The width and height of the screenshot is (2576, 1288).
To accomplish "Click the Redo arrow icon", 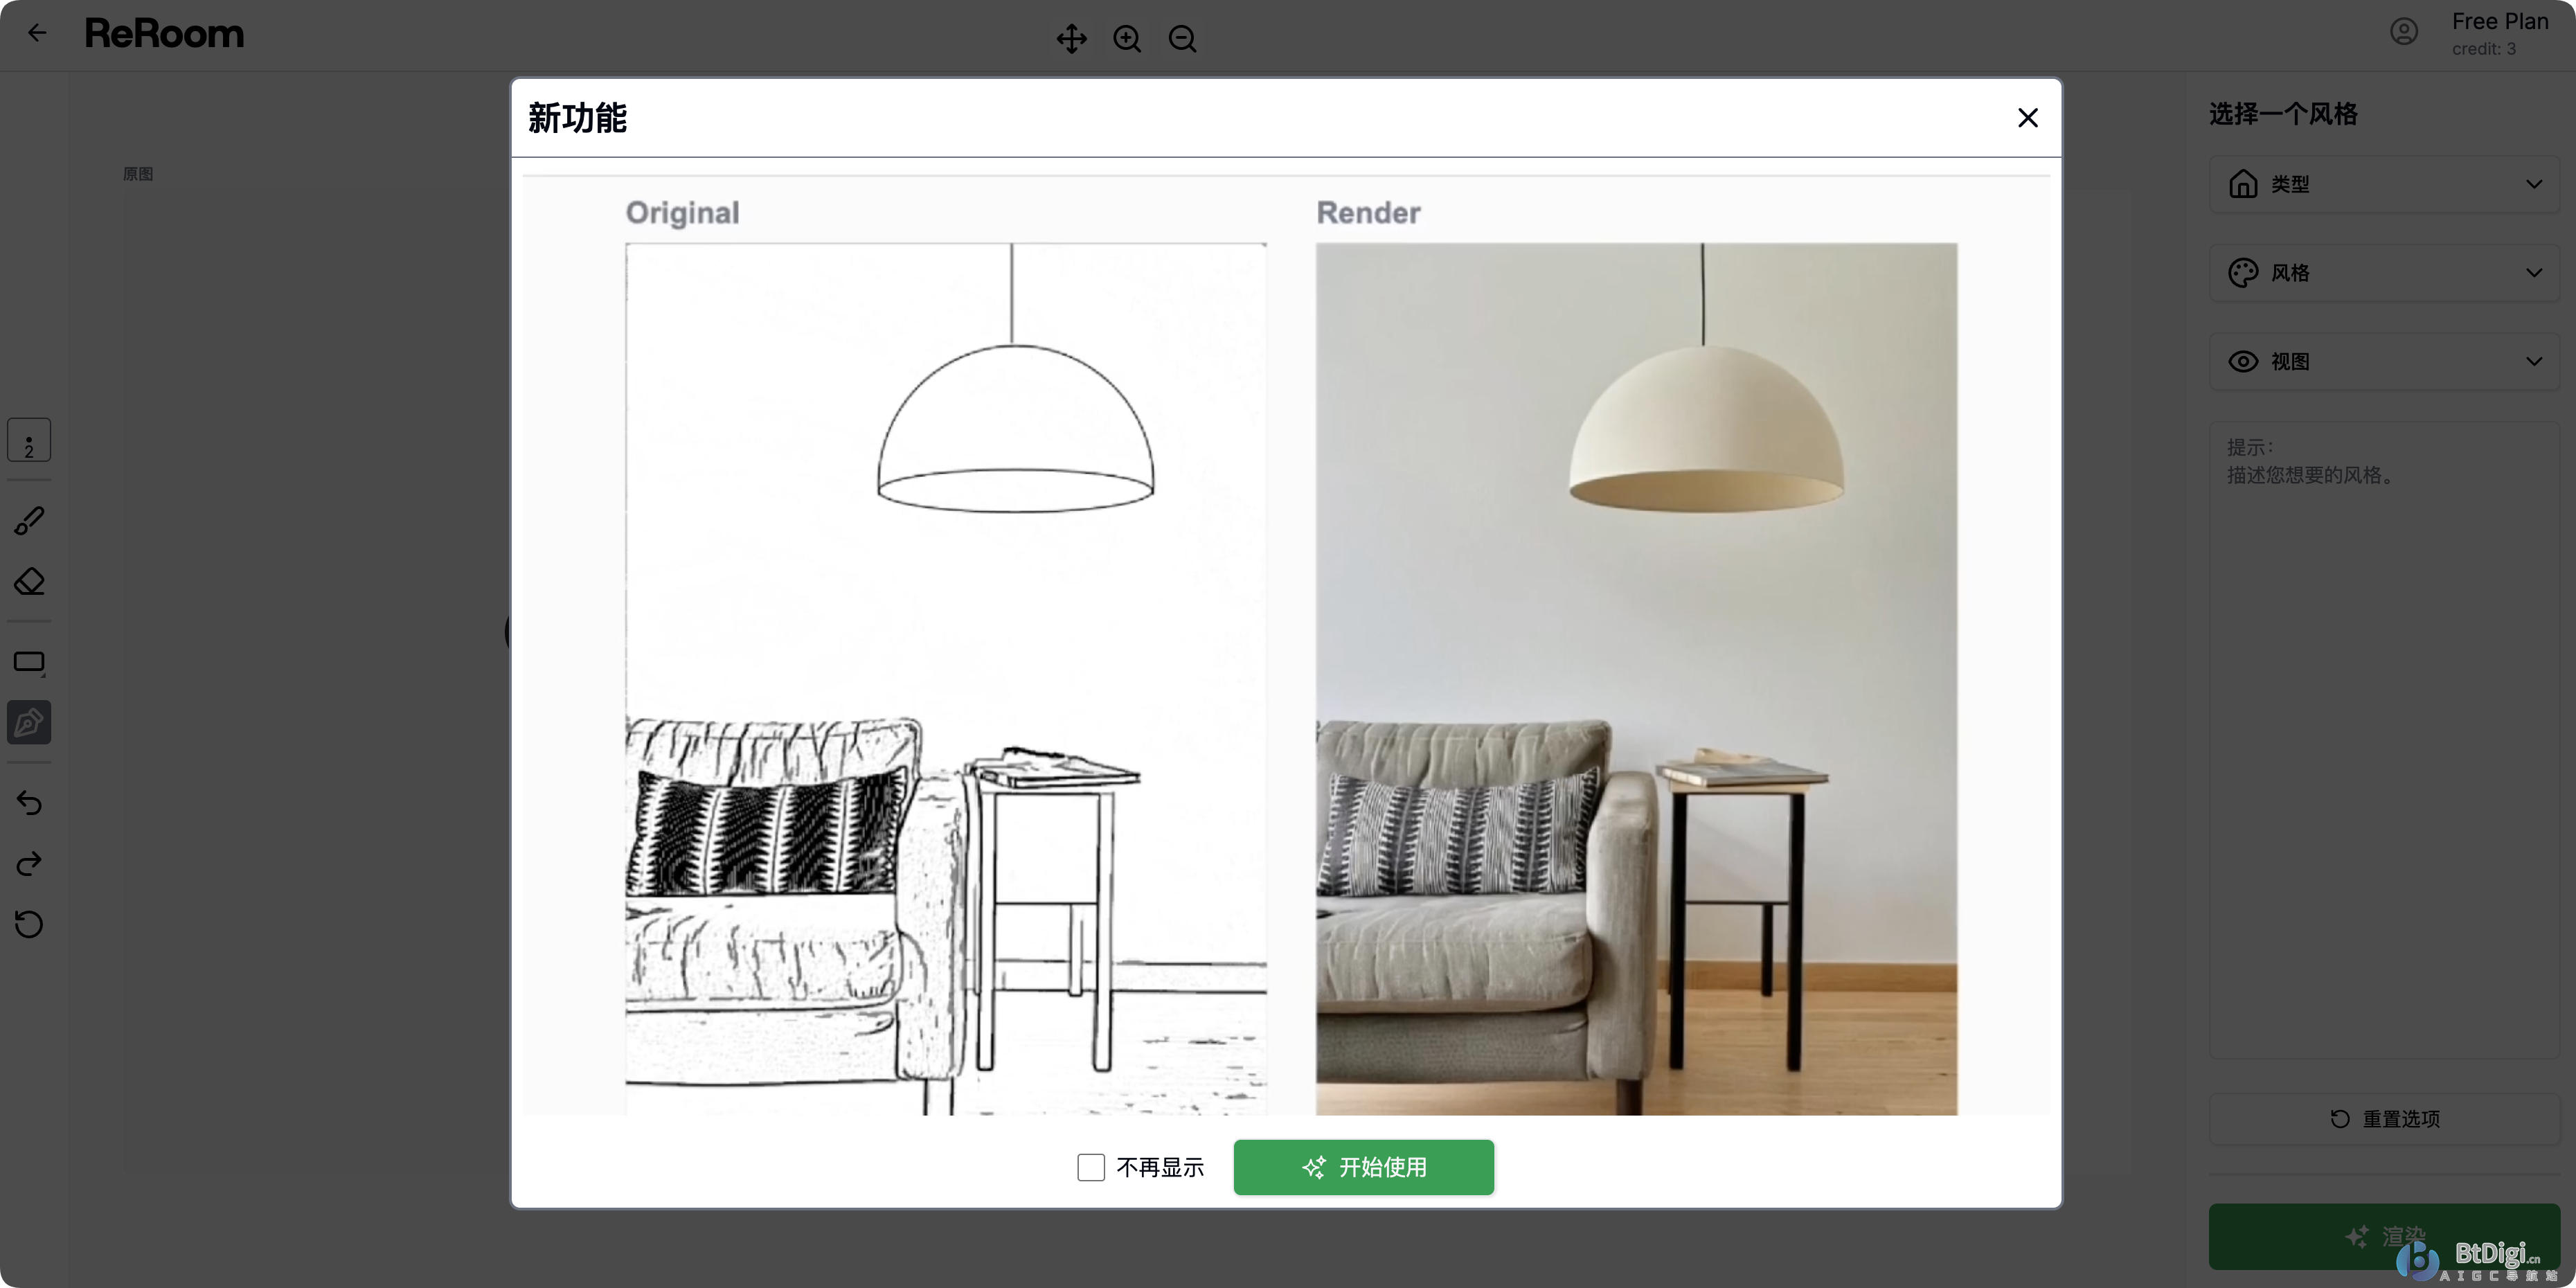I will (x=29, y=863).
